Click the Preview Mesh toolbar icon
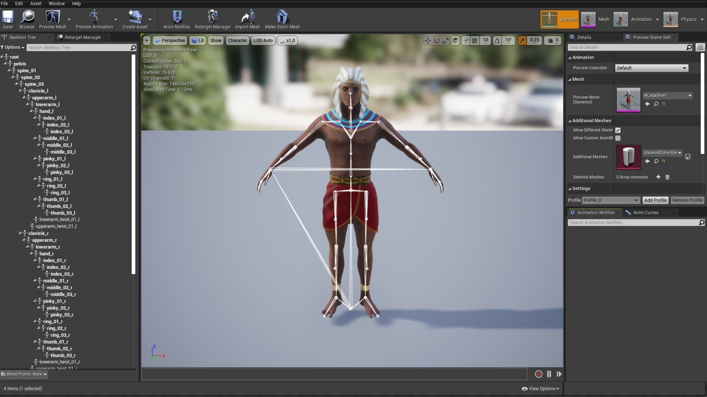 click(x=53, y=19)
